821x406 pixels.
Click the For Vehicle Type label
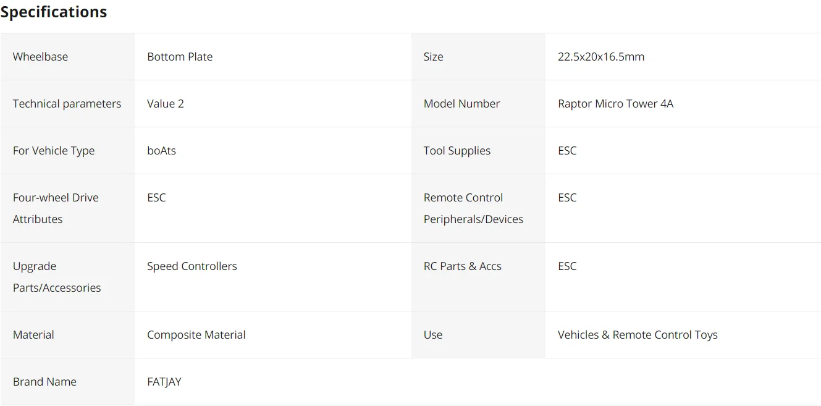54,151
